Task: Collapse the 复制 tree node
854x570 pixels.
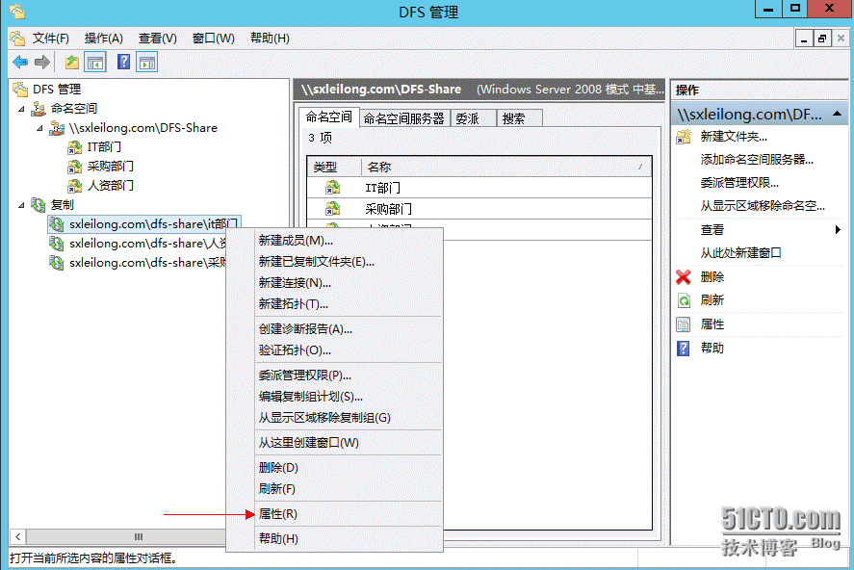Action: 21,205
